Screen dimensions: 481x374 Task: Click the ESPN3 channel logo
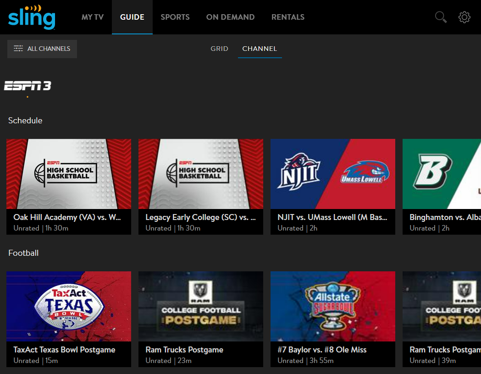[28, 86]
